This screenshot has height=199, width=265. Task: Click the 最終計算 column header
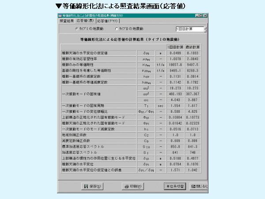tap(193, 47)
